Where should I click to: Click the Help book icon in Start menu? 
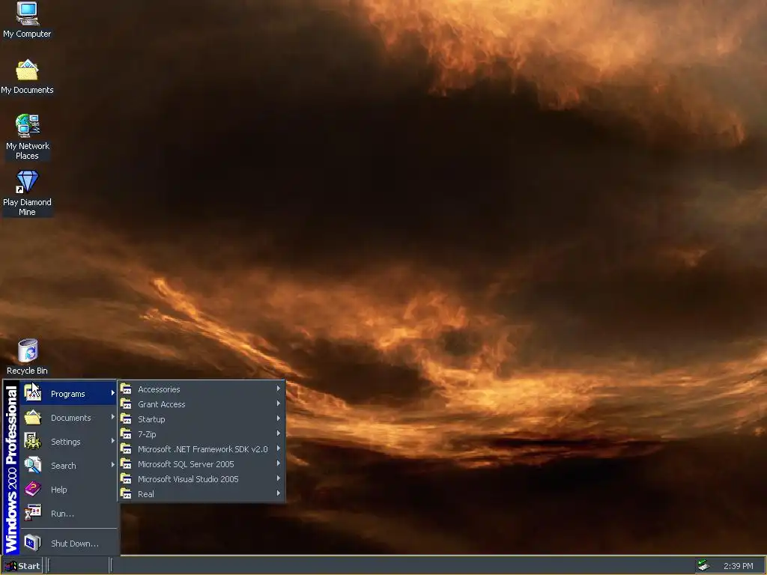[x=33, y=489]
